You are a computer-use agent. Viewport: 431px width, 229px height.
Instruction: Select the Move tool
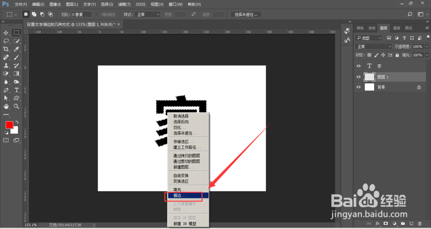coord(6,33)
